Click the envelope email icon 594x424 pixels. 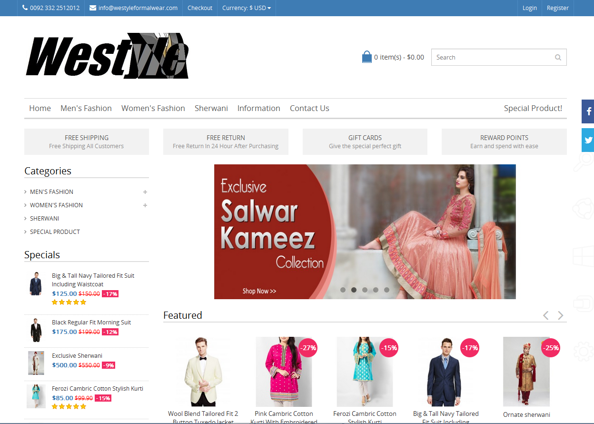coord(93,8)
